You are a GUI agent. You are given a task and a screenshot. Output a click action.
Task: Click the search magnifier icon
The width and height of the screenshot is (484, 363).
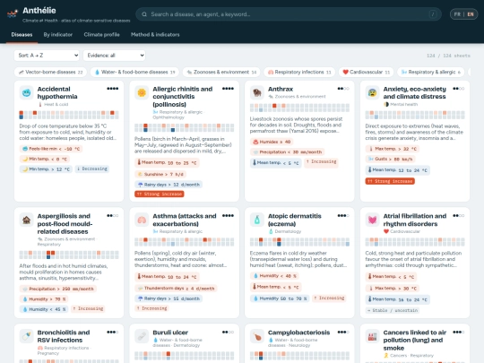(144, 14)
